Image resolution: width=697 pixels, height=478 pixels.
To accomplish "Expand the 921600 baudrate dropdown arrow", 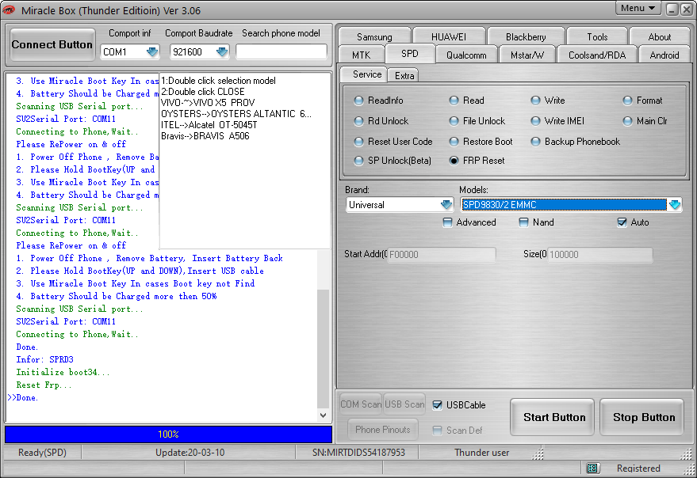I will pos(222,52).
